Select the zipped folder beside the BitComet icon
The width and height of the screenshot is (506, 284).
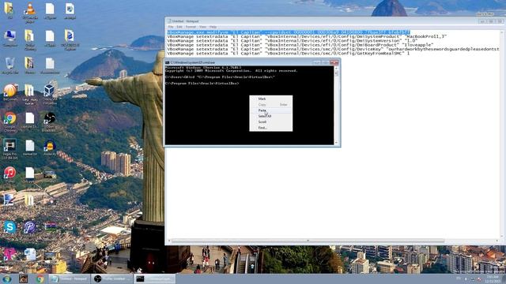click(x=29, y=94)
